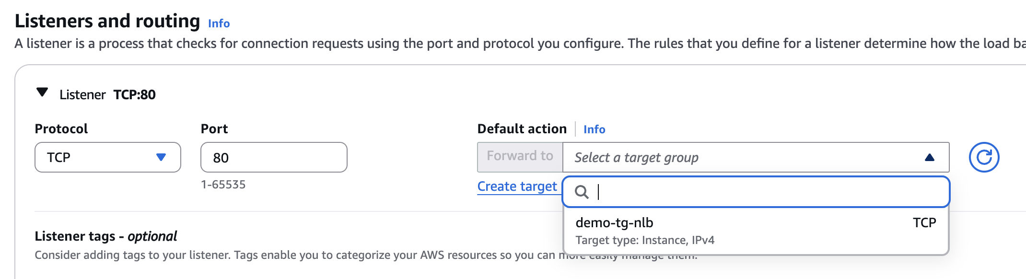
Task: Click the 'Listeners and routing' heading
Action: pos(107,21)
